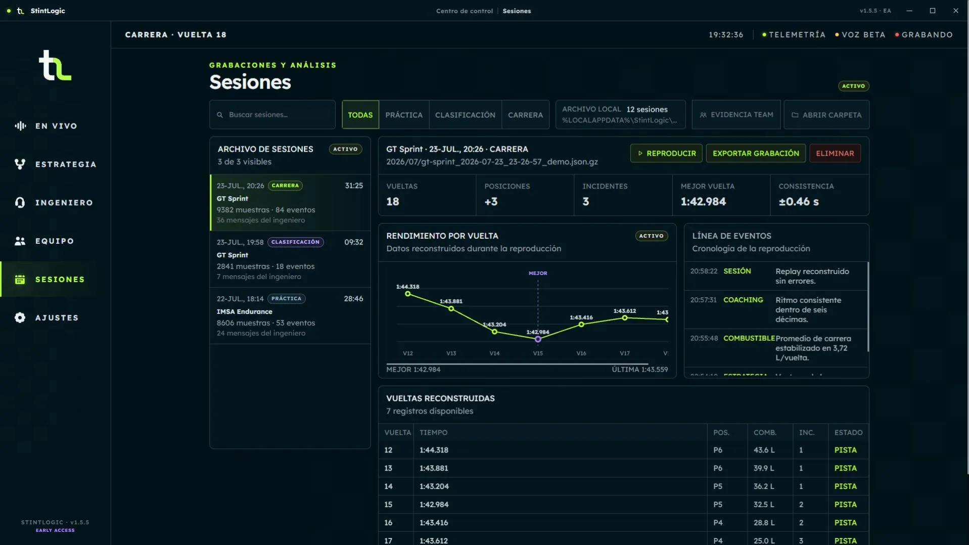
Task: Click the event timeline scrollbar
Action: pyautogui.click(x=868, y=307)
